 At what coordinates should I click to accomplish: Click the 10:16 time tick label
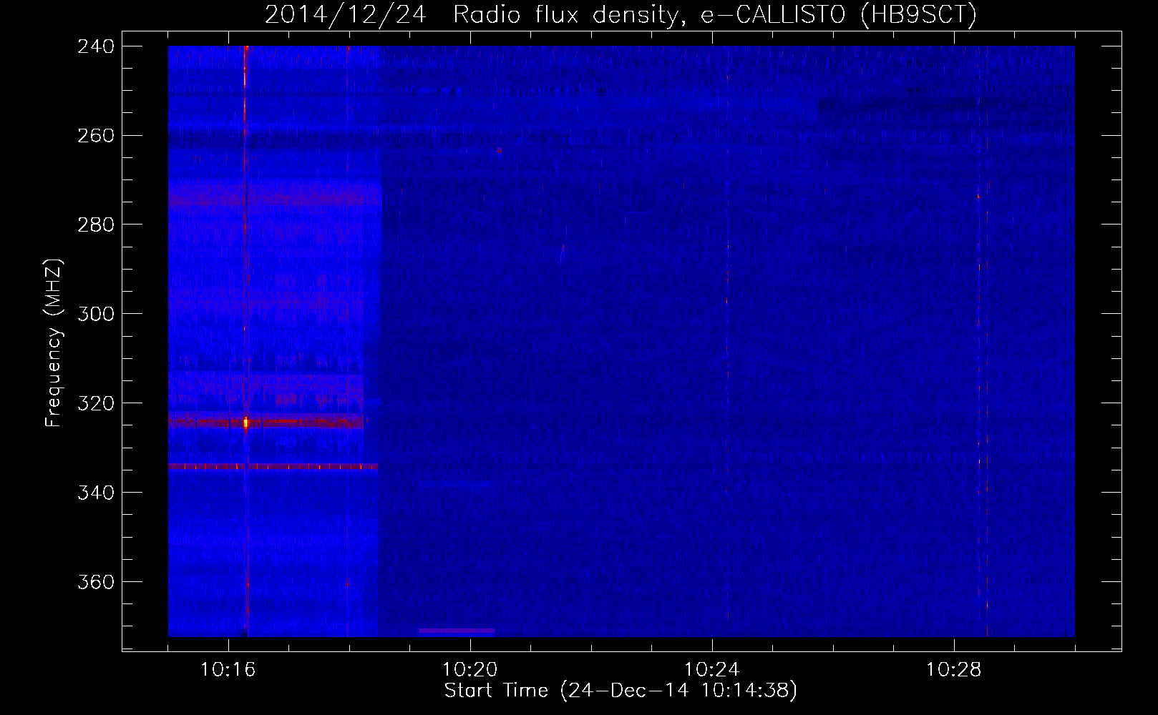click(228, 670)
